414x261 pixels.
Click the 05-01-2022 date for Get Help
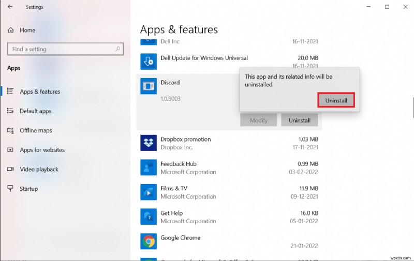[304, 221]
